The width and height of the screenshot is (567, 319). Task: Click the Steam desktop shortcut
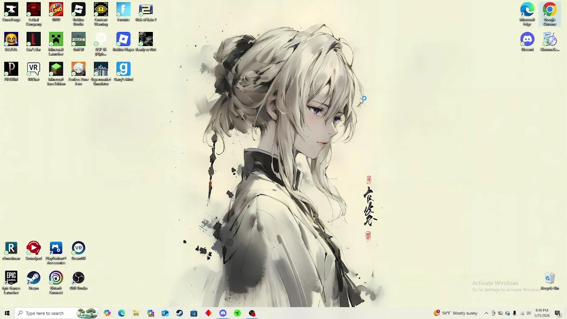[34, 280]
